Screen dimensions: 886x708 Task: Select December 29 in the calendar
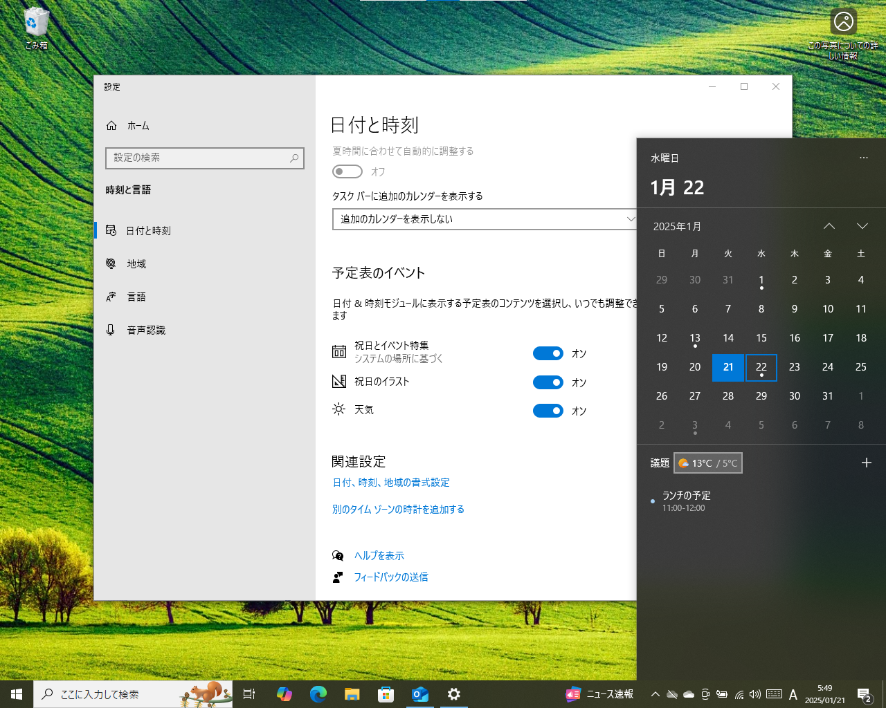tap(662, 280)
